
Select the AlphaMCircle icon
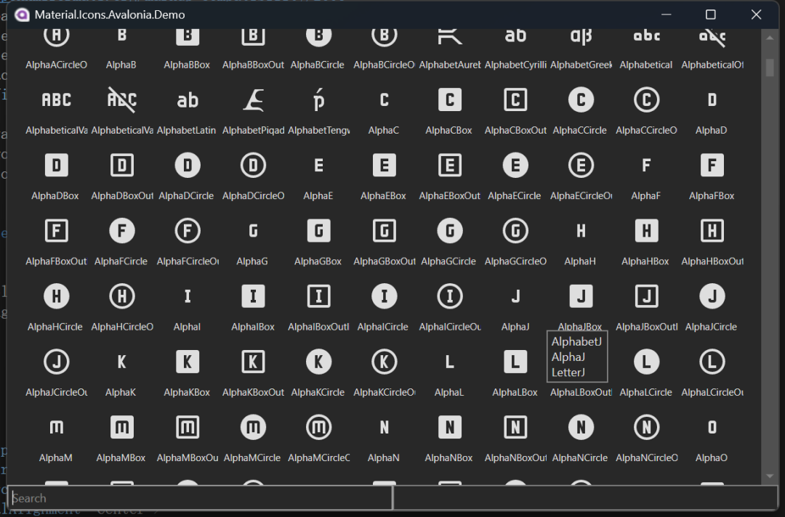(x=253, y=427)
